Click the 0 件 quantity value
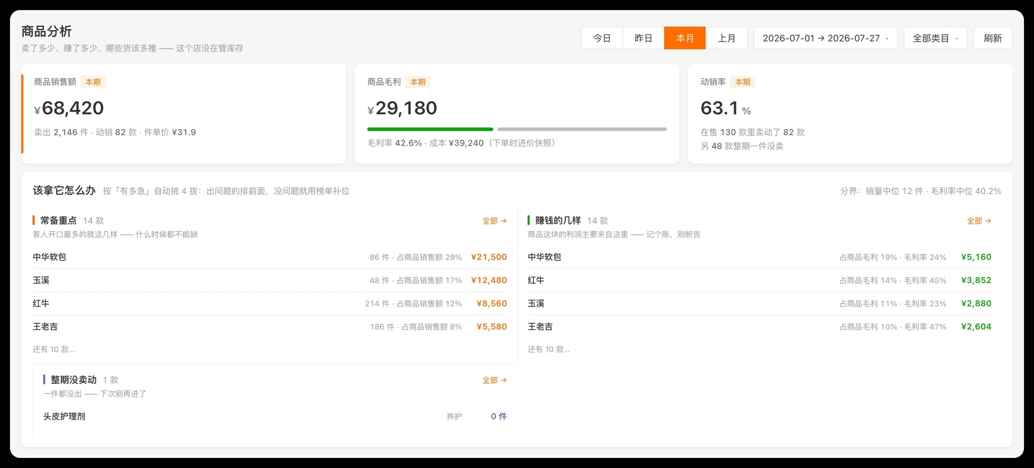Image resolution: width=1034 pixels, height=468 pixels. [499, 416]
